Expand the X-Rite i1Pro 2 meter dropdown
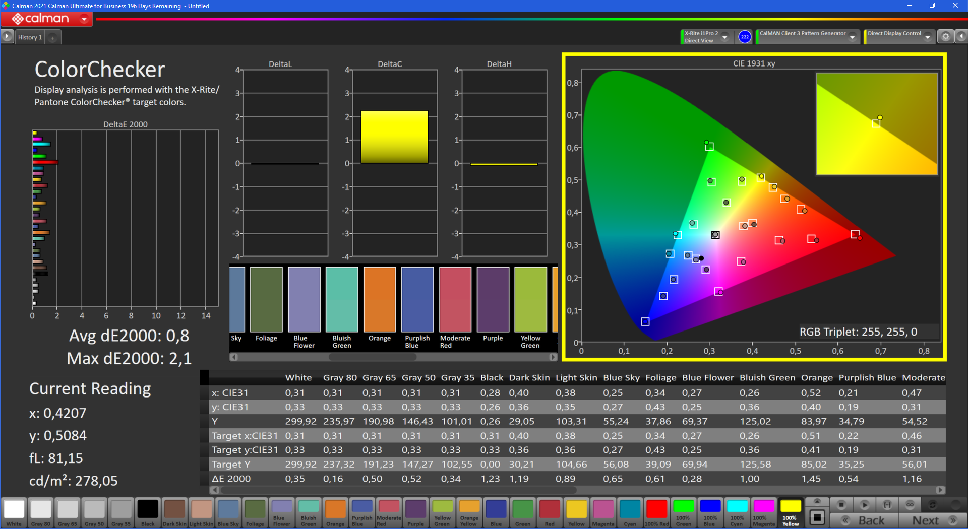968x529 pixels. click(725, 37)
